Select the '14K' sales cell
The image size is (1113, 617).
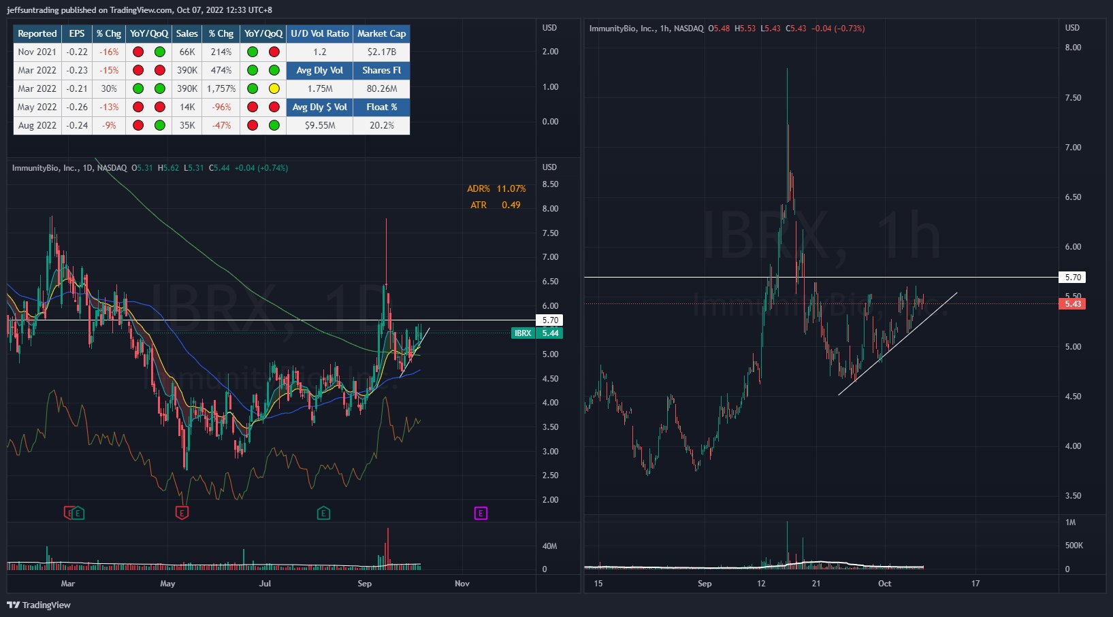click(x=187, y=107)
